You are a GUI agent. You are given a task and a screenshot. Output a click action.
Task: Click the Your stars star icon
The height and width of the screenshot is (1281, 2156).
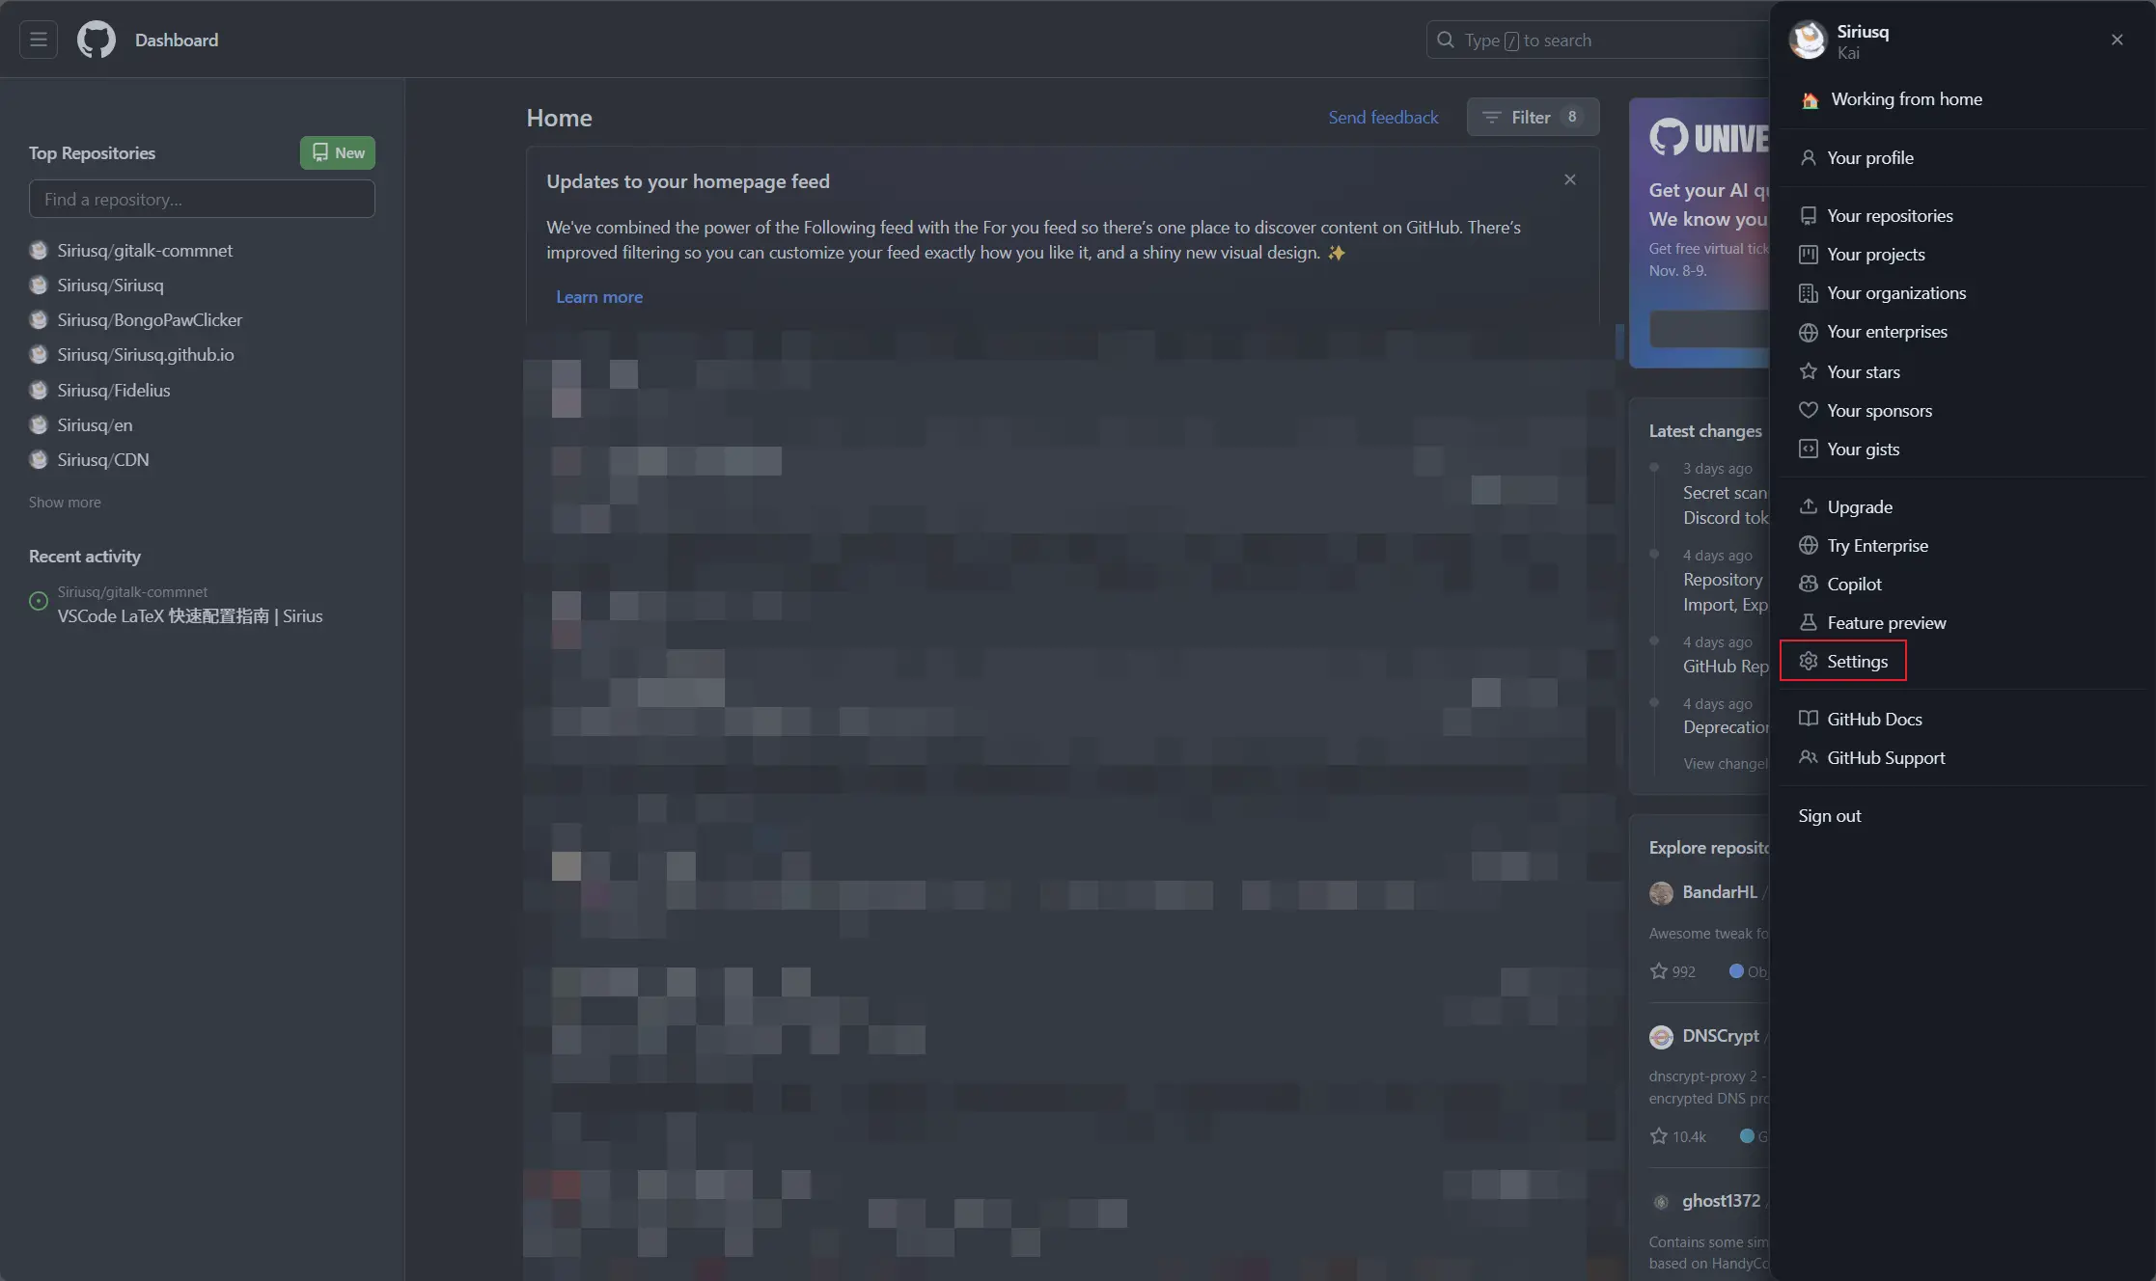tap(1809, 371)
